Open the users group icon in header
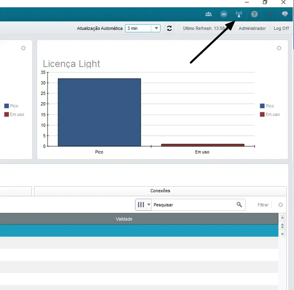Screen dimensions: 294x290 click(x=209, y=14)
